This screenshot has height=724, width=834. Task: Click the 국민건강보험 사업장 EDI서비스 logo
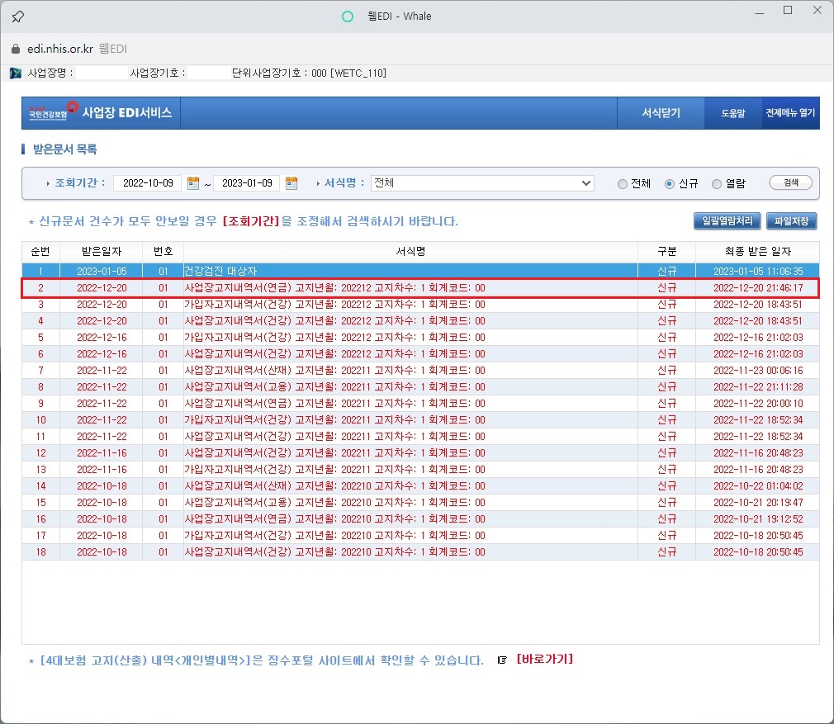tap(101, 113)
